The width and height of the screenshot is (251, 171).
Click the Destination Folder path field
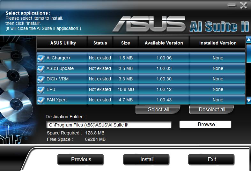(109, 125)
